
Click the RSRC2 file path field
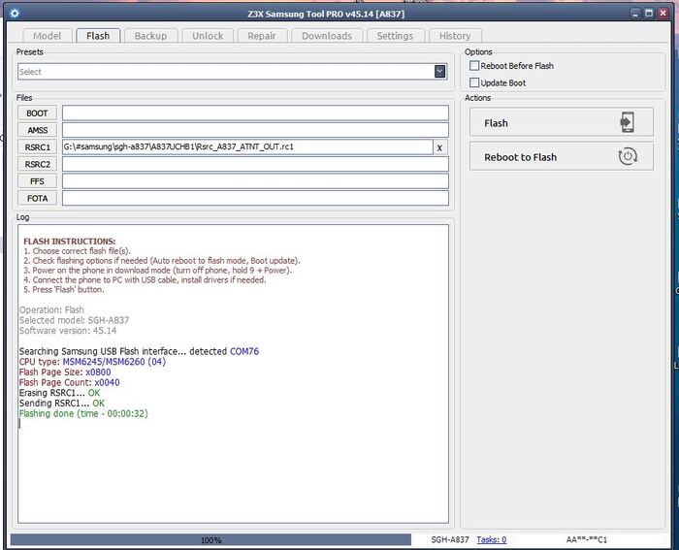point(255,164)
